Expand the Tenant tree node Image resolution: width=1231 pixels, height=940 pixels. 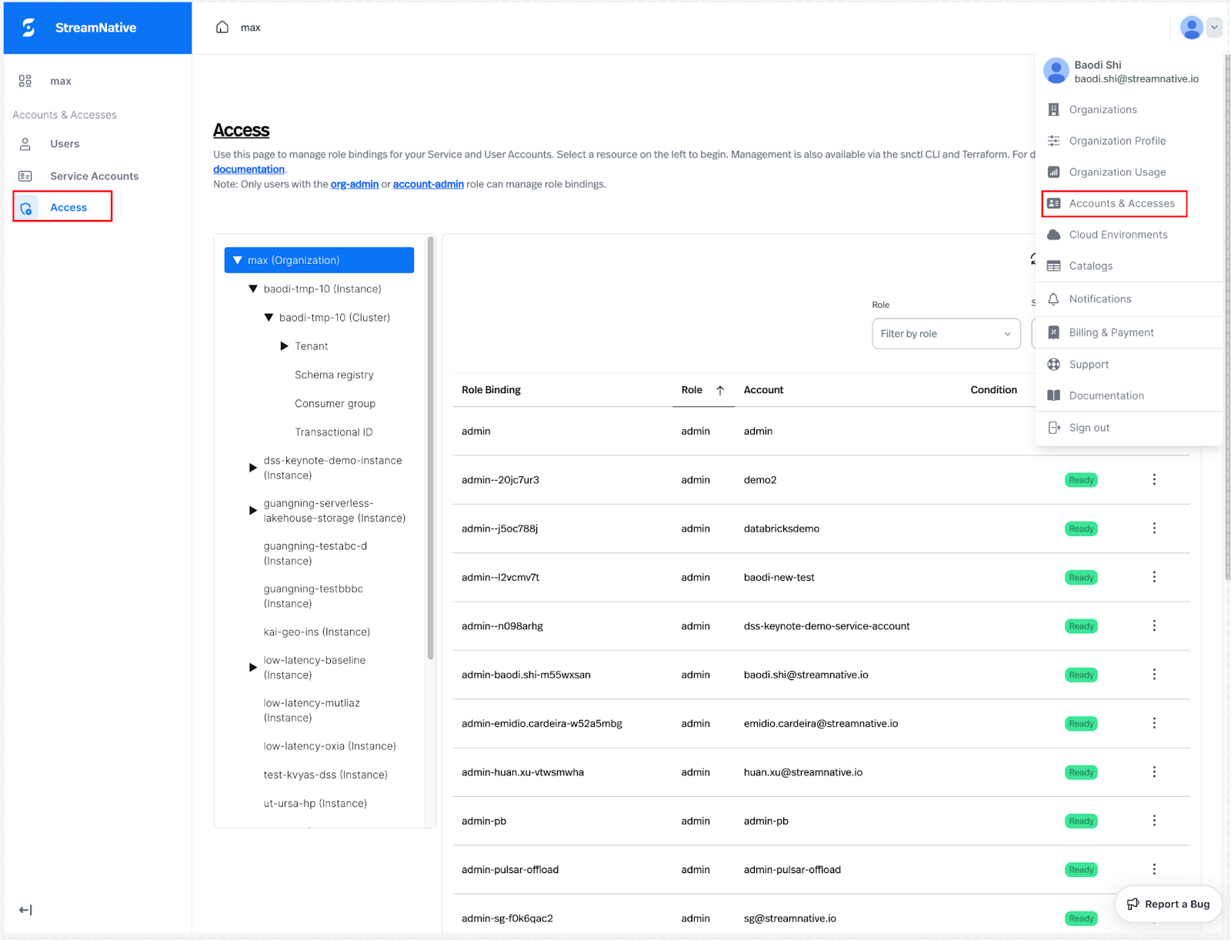pos(285,346)
